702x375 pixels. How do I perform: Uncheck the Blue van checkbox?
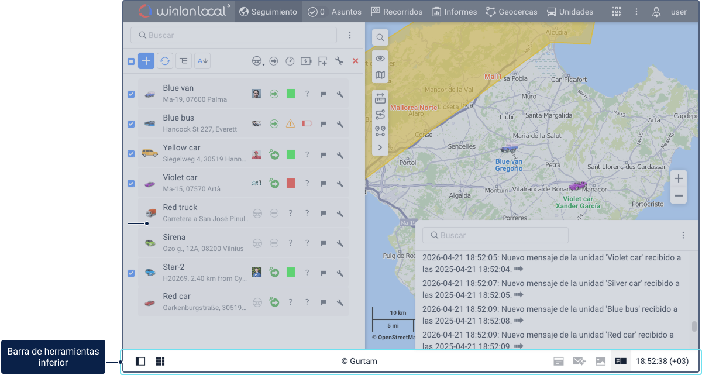tap(131, 94)
